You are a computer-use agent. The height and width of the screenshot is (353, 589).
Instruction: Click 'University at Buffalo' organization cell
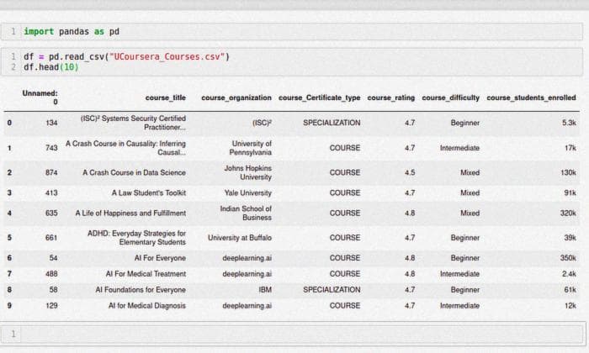pyautogui.click(x=240, y=238)
